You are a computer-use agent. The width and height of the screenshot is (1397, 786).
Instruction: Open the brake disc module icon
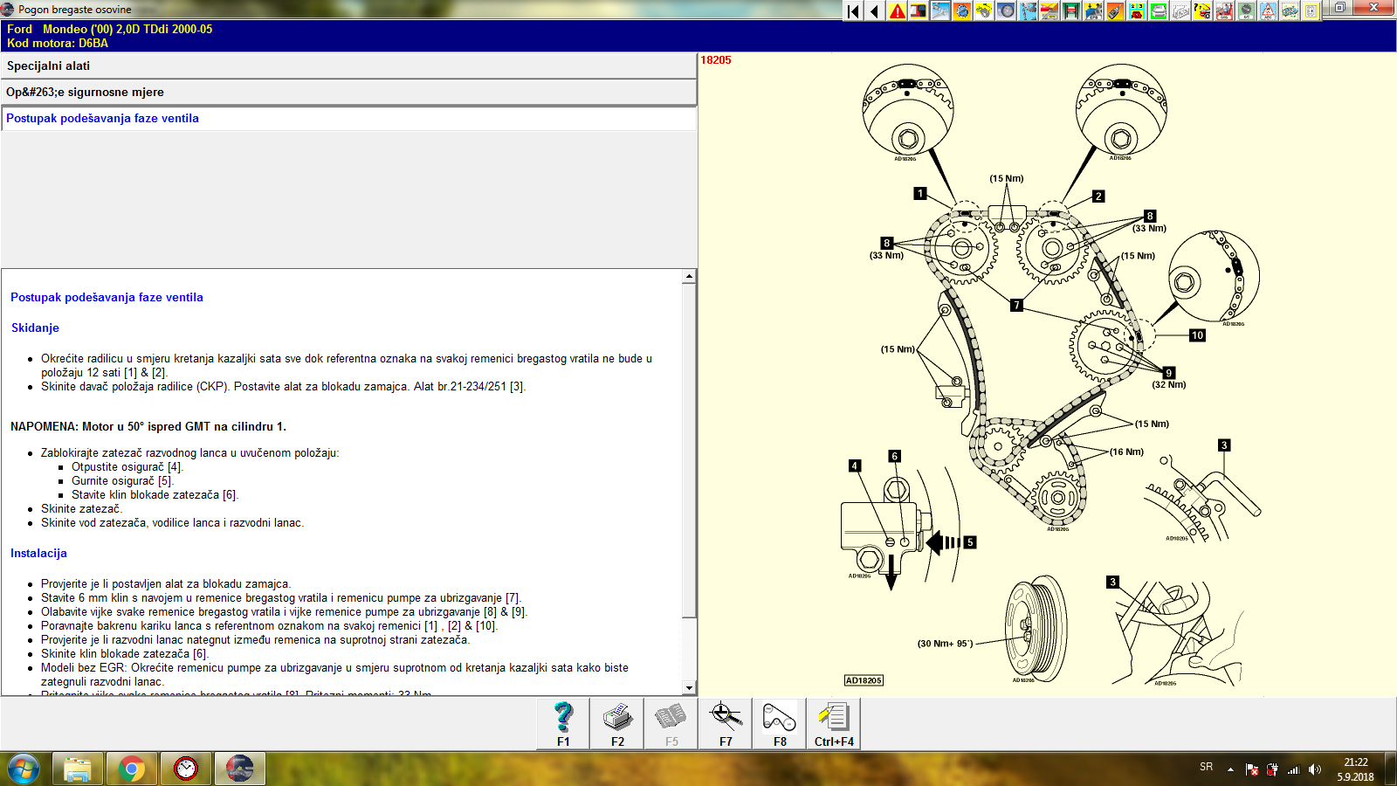click(x=962, y=11)
